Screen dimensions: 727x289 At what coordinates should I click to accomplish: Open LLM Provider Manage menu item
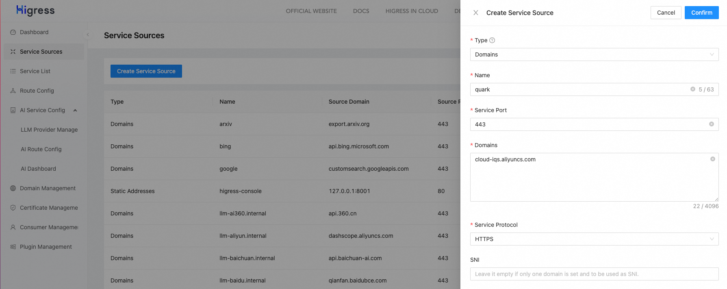tap(49, 130)
